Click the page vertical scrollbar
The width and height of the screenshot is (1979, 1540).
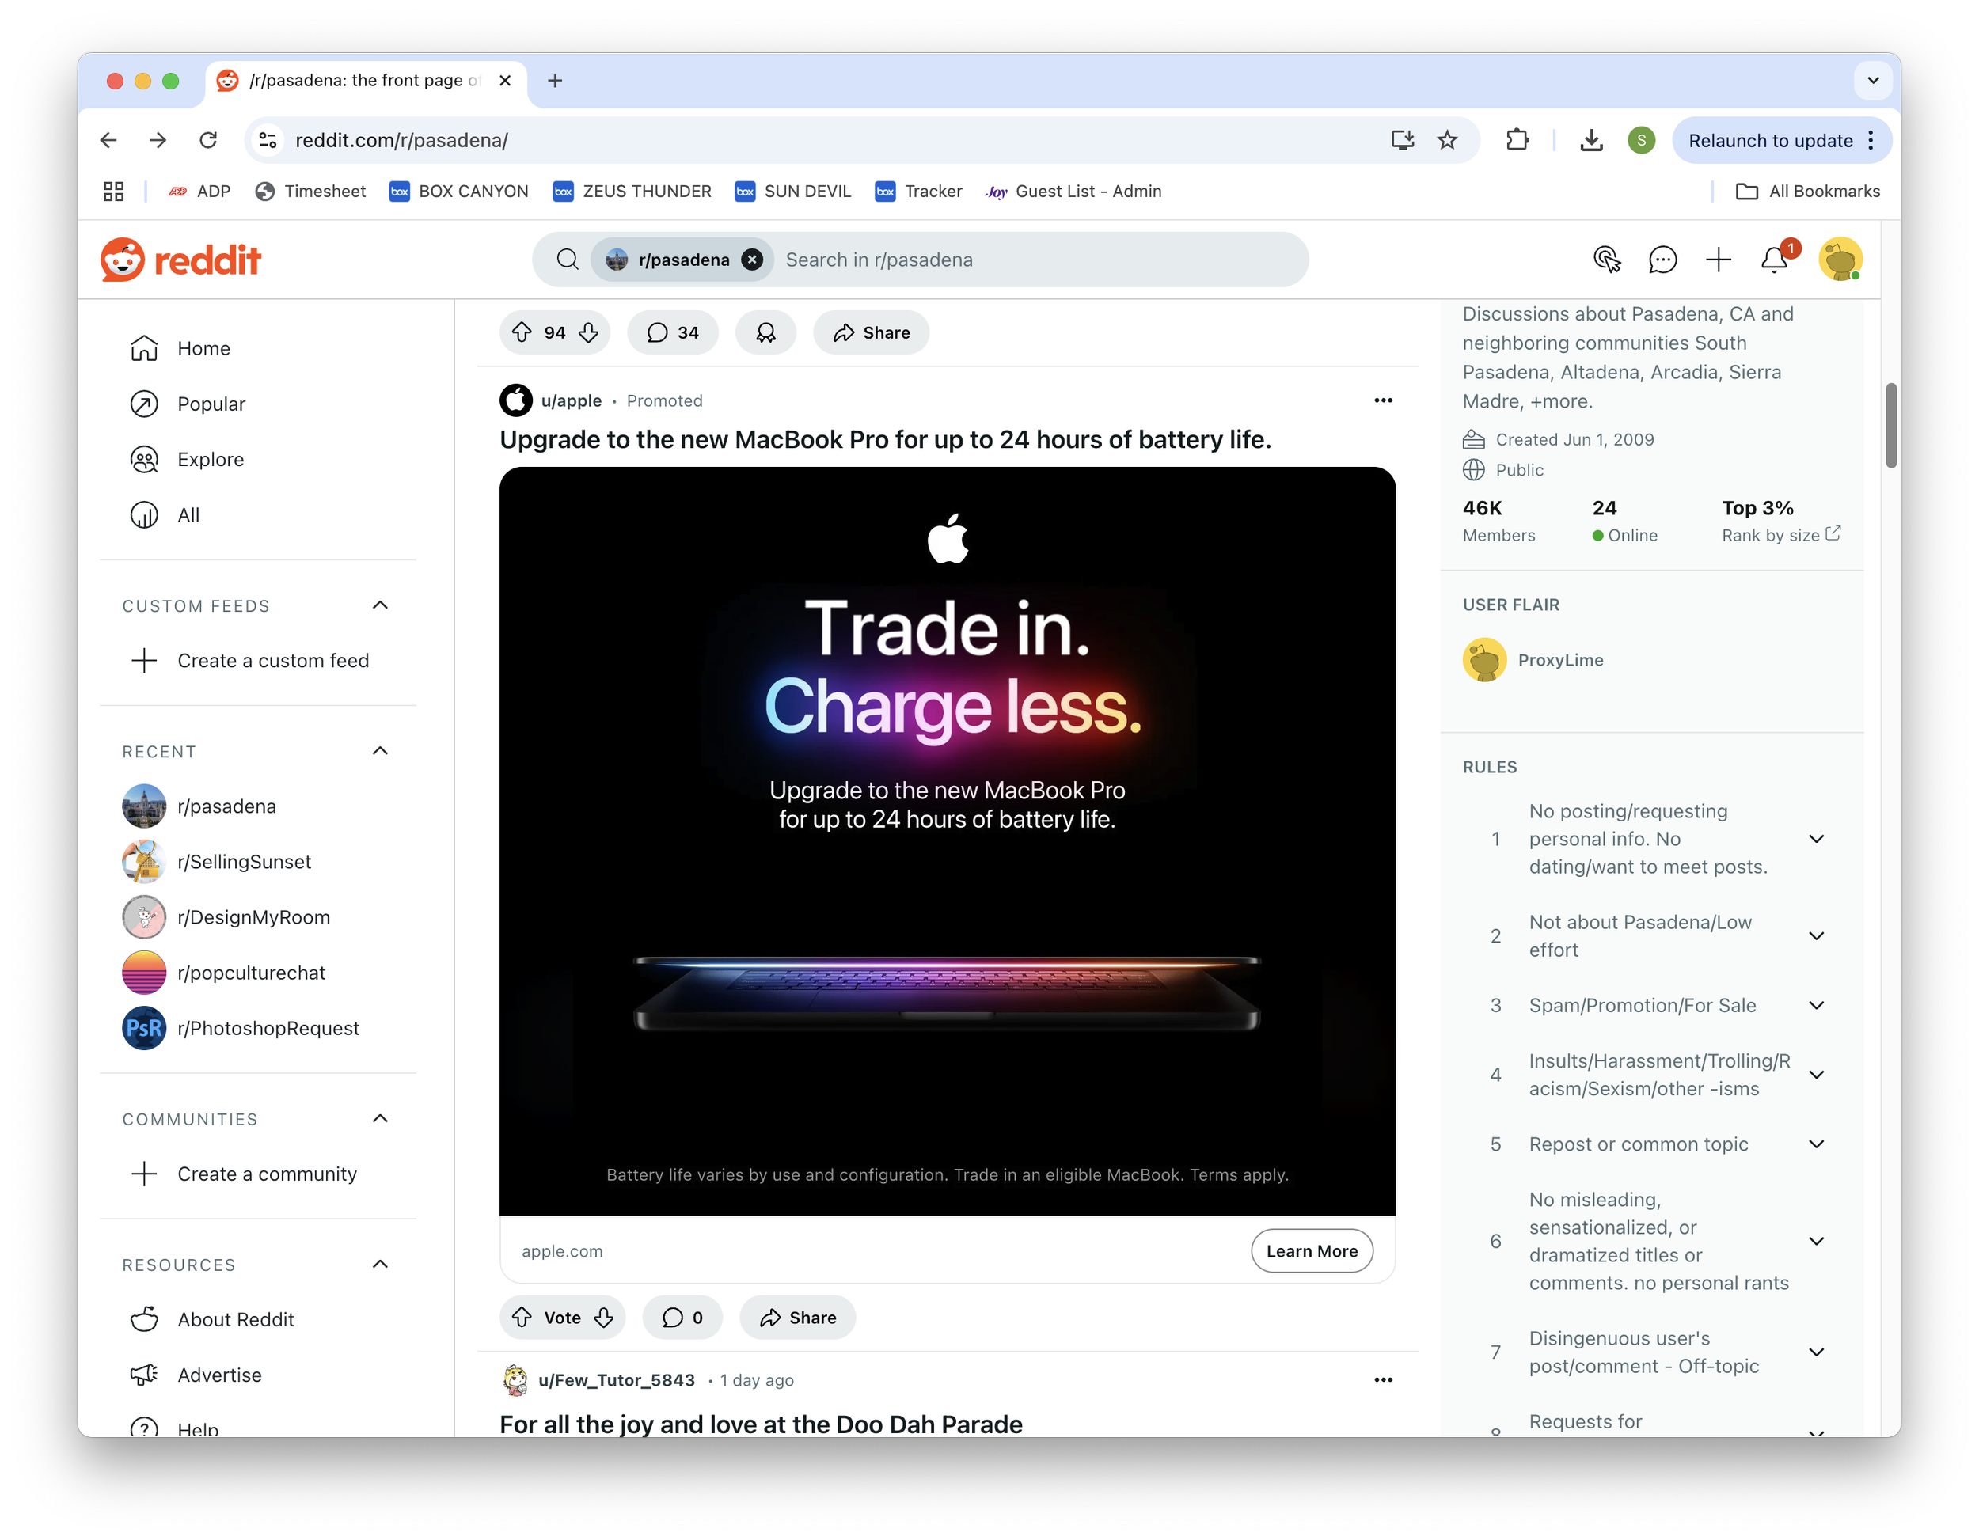point(1891,426)
